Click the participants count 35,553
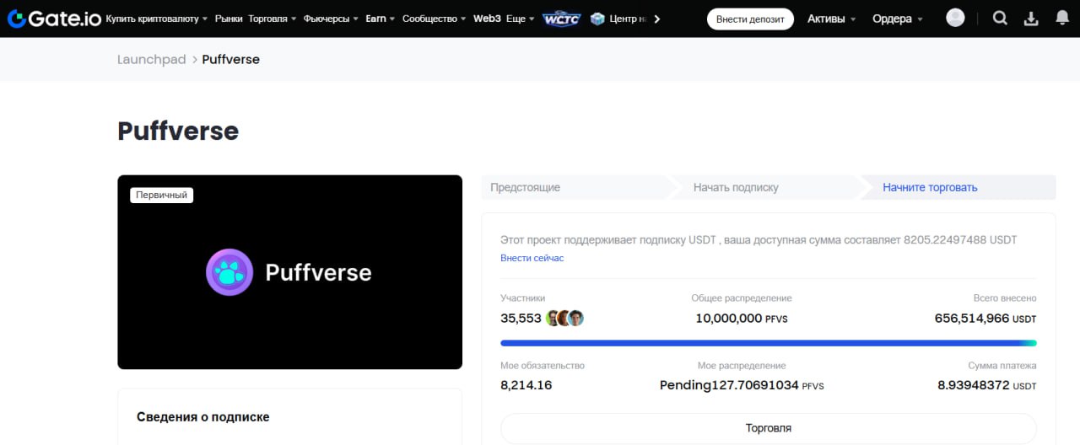The image size is (1080, 445). click(x=521, y=318)
